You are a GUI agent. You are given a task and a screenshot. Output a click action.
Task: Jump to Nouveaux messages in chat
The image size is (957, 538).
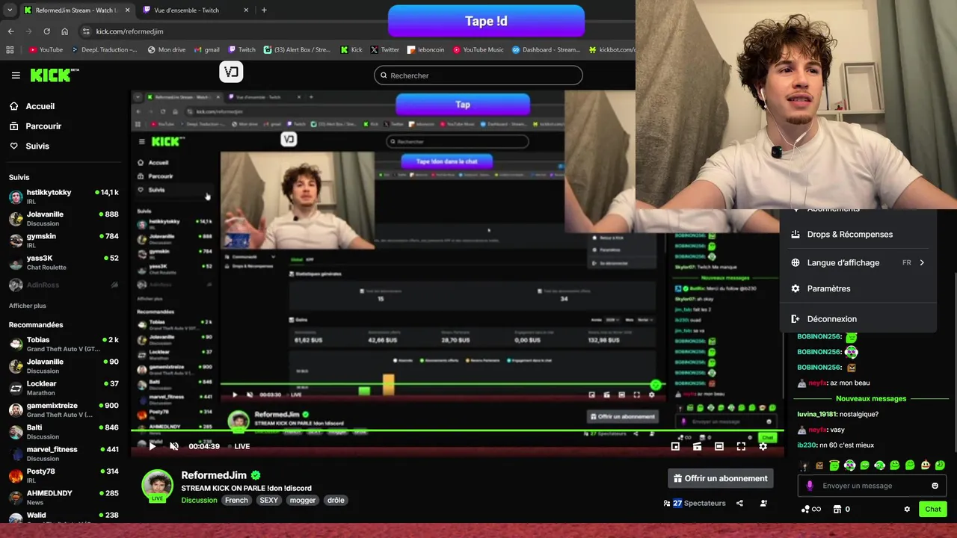[870, 398]
